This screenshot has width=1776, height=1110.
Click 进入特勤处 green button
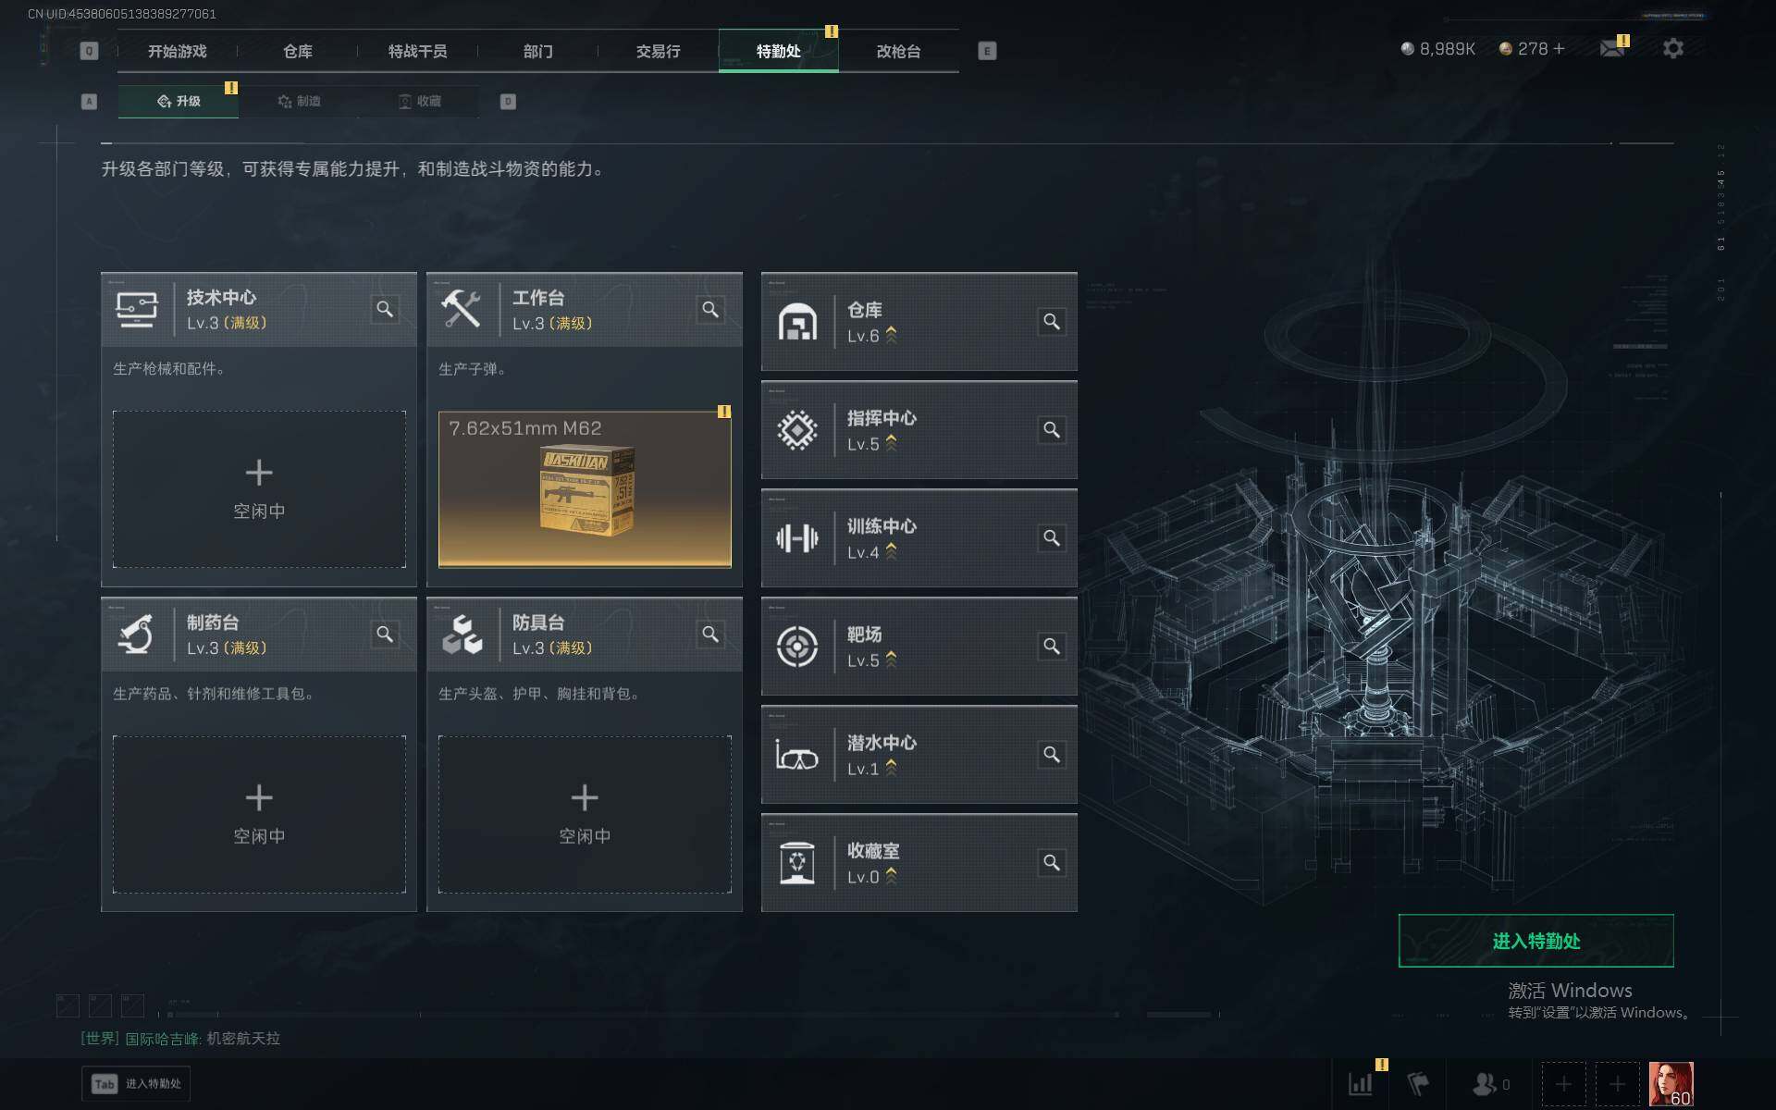[1535, 941]
